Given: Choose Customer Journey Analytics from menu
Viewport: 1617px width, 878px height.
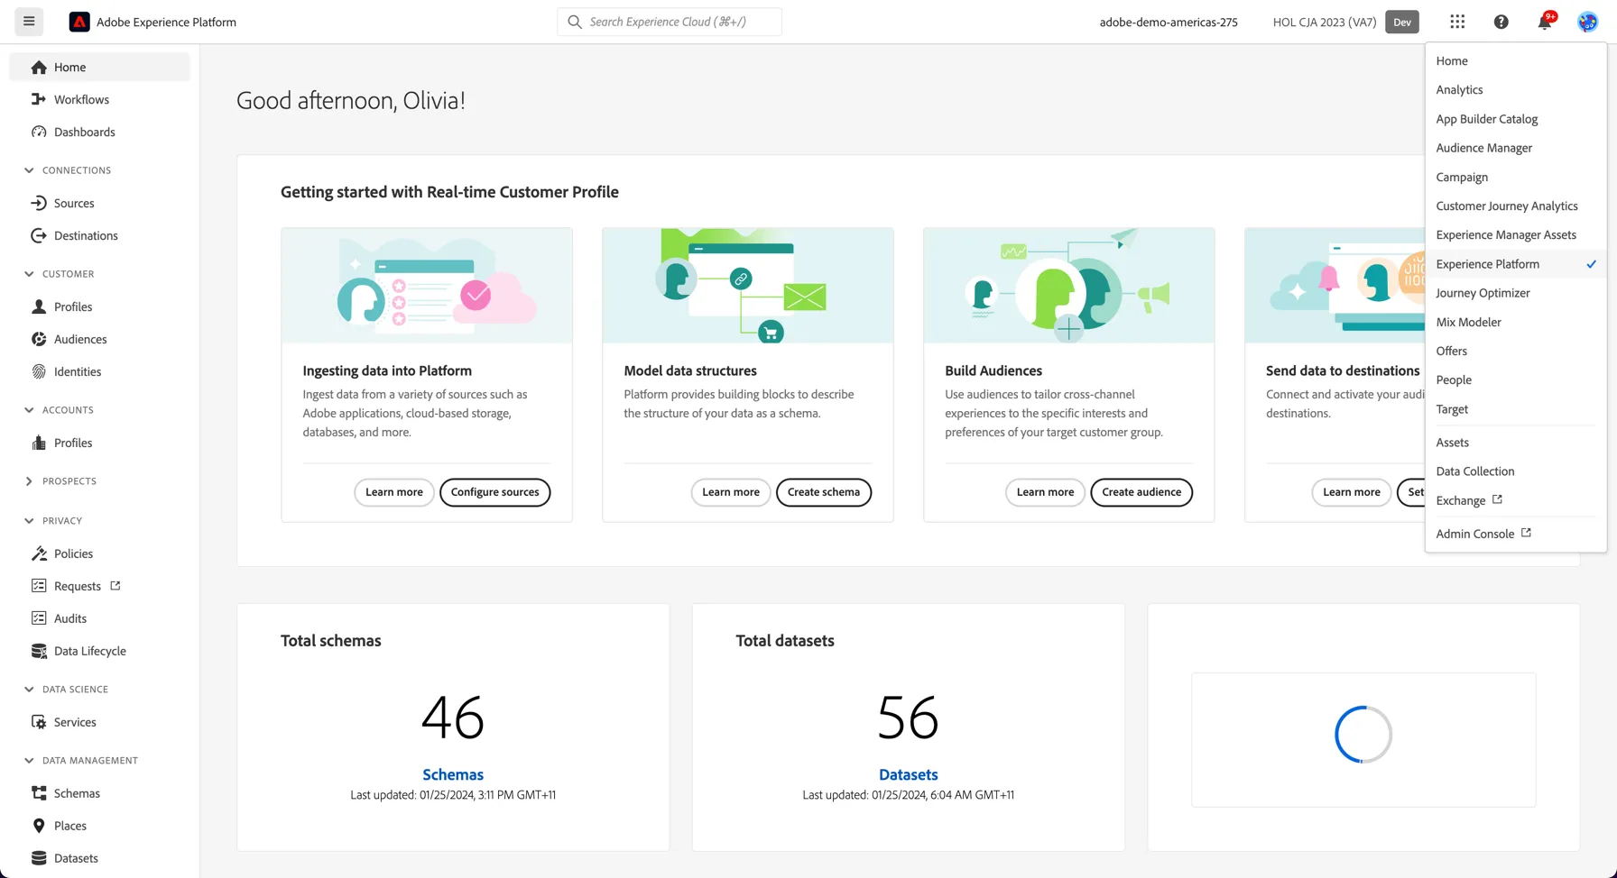Looking at the screenshot, I should pos(1515,206).
